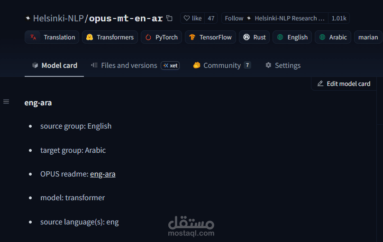This screenshot has width=383, height=242.
Task: Filter by the Translation tag
Action: 52,37
